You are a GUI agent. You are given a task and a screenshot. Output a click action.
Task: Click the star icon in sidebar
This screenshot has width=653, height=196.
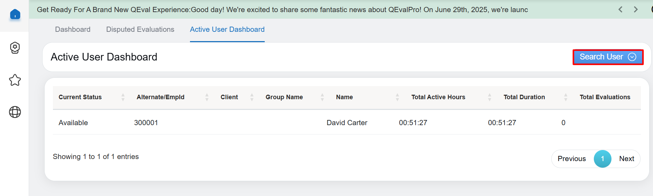point(15,80)
